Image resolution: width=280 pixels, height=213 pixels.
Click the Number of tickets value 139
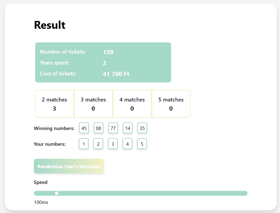(x=108, y=52)
